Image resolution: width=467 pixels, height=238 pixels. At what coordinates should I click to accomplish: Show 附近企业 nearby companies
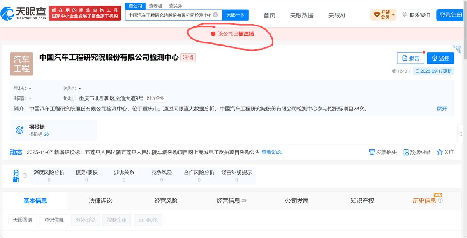click(156, 98)
